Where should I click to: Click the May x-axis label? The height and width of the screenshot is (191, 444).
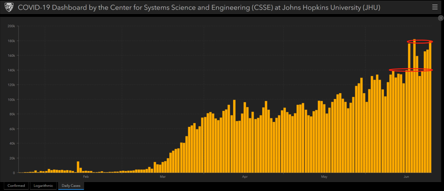[324, 177]
